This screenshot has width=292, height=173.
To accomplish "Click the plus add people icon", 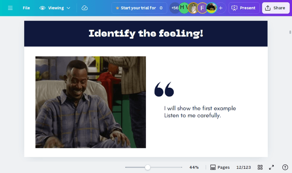I will [x=221, y=8].
